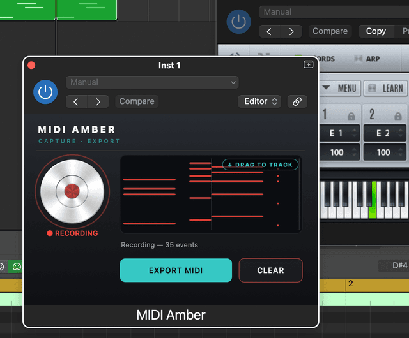Switch to the ARP tab
The image size is (409, 338).
point(367,59)
